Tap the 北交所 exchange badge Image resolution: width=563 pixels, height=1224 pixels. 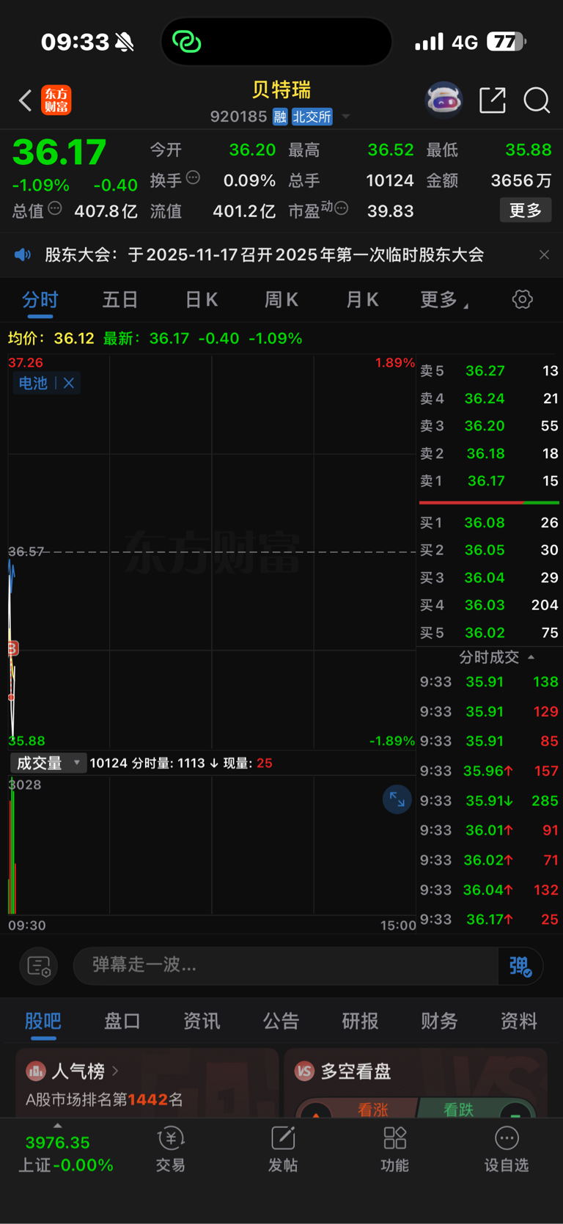(x=312, y=117)
